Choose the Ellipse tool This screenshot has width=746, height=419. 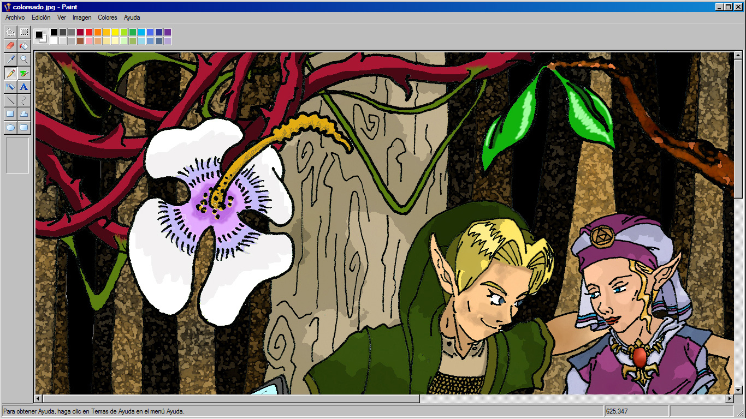point(10,127)
